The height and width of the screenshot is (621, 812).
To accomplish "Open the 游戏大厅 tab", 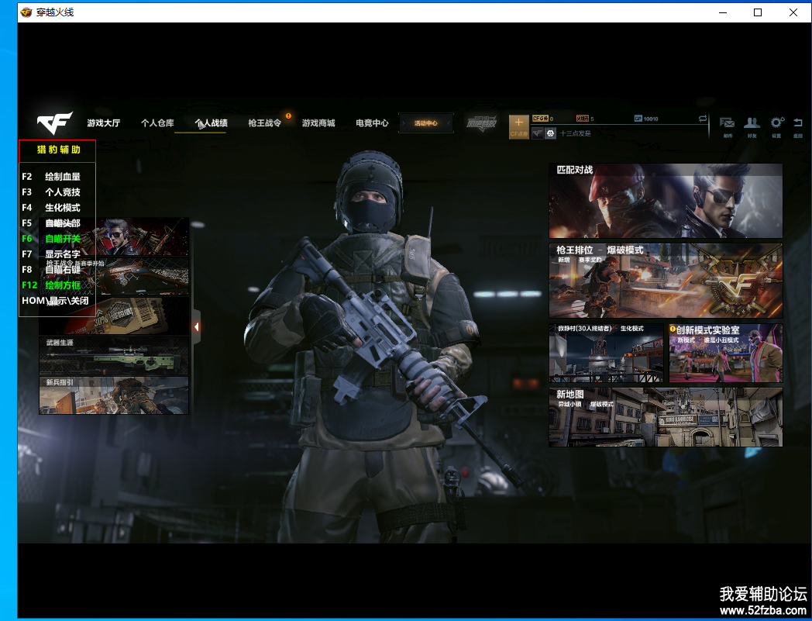I will pos(104,122).
